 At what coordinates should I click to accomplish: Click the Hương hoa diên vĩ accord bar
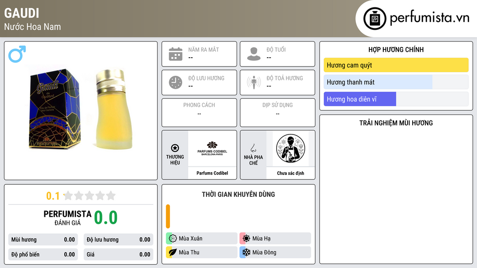(396, 99)
